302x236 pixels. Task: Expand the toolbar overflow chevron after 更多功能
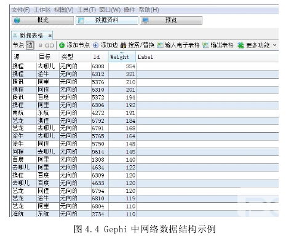coord(275,45)
